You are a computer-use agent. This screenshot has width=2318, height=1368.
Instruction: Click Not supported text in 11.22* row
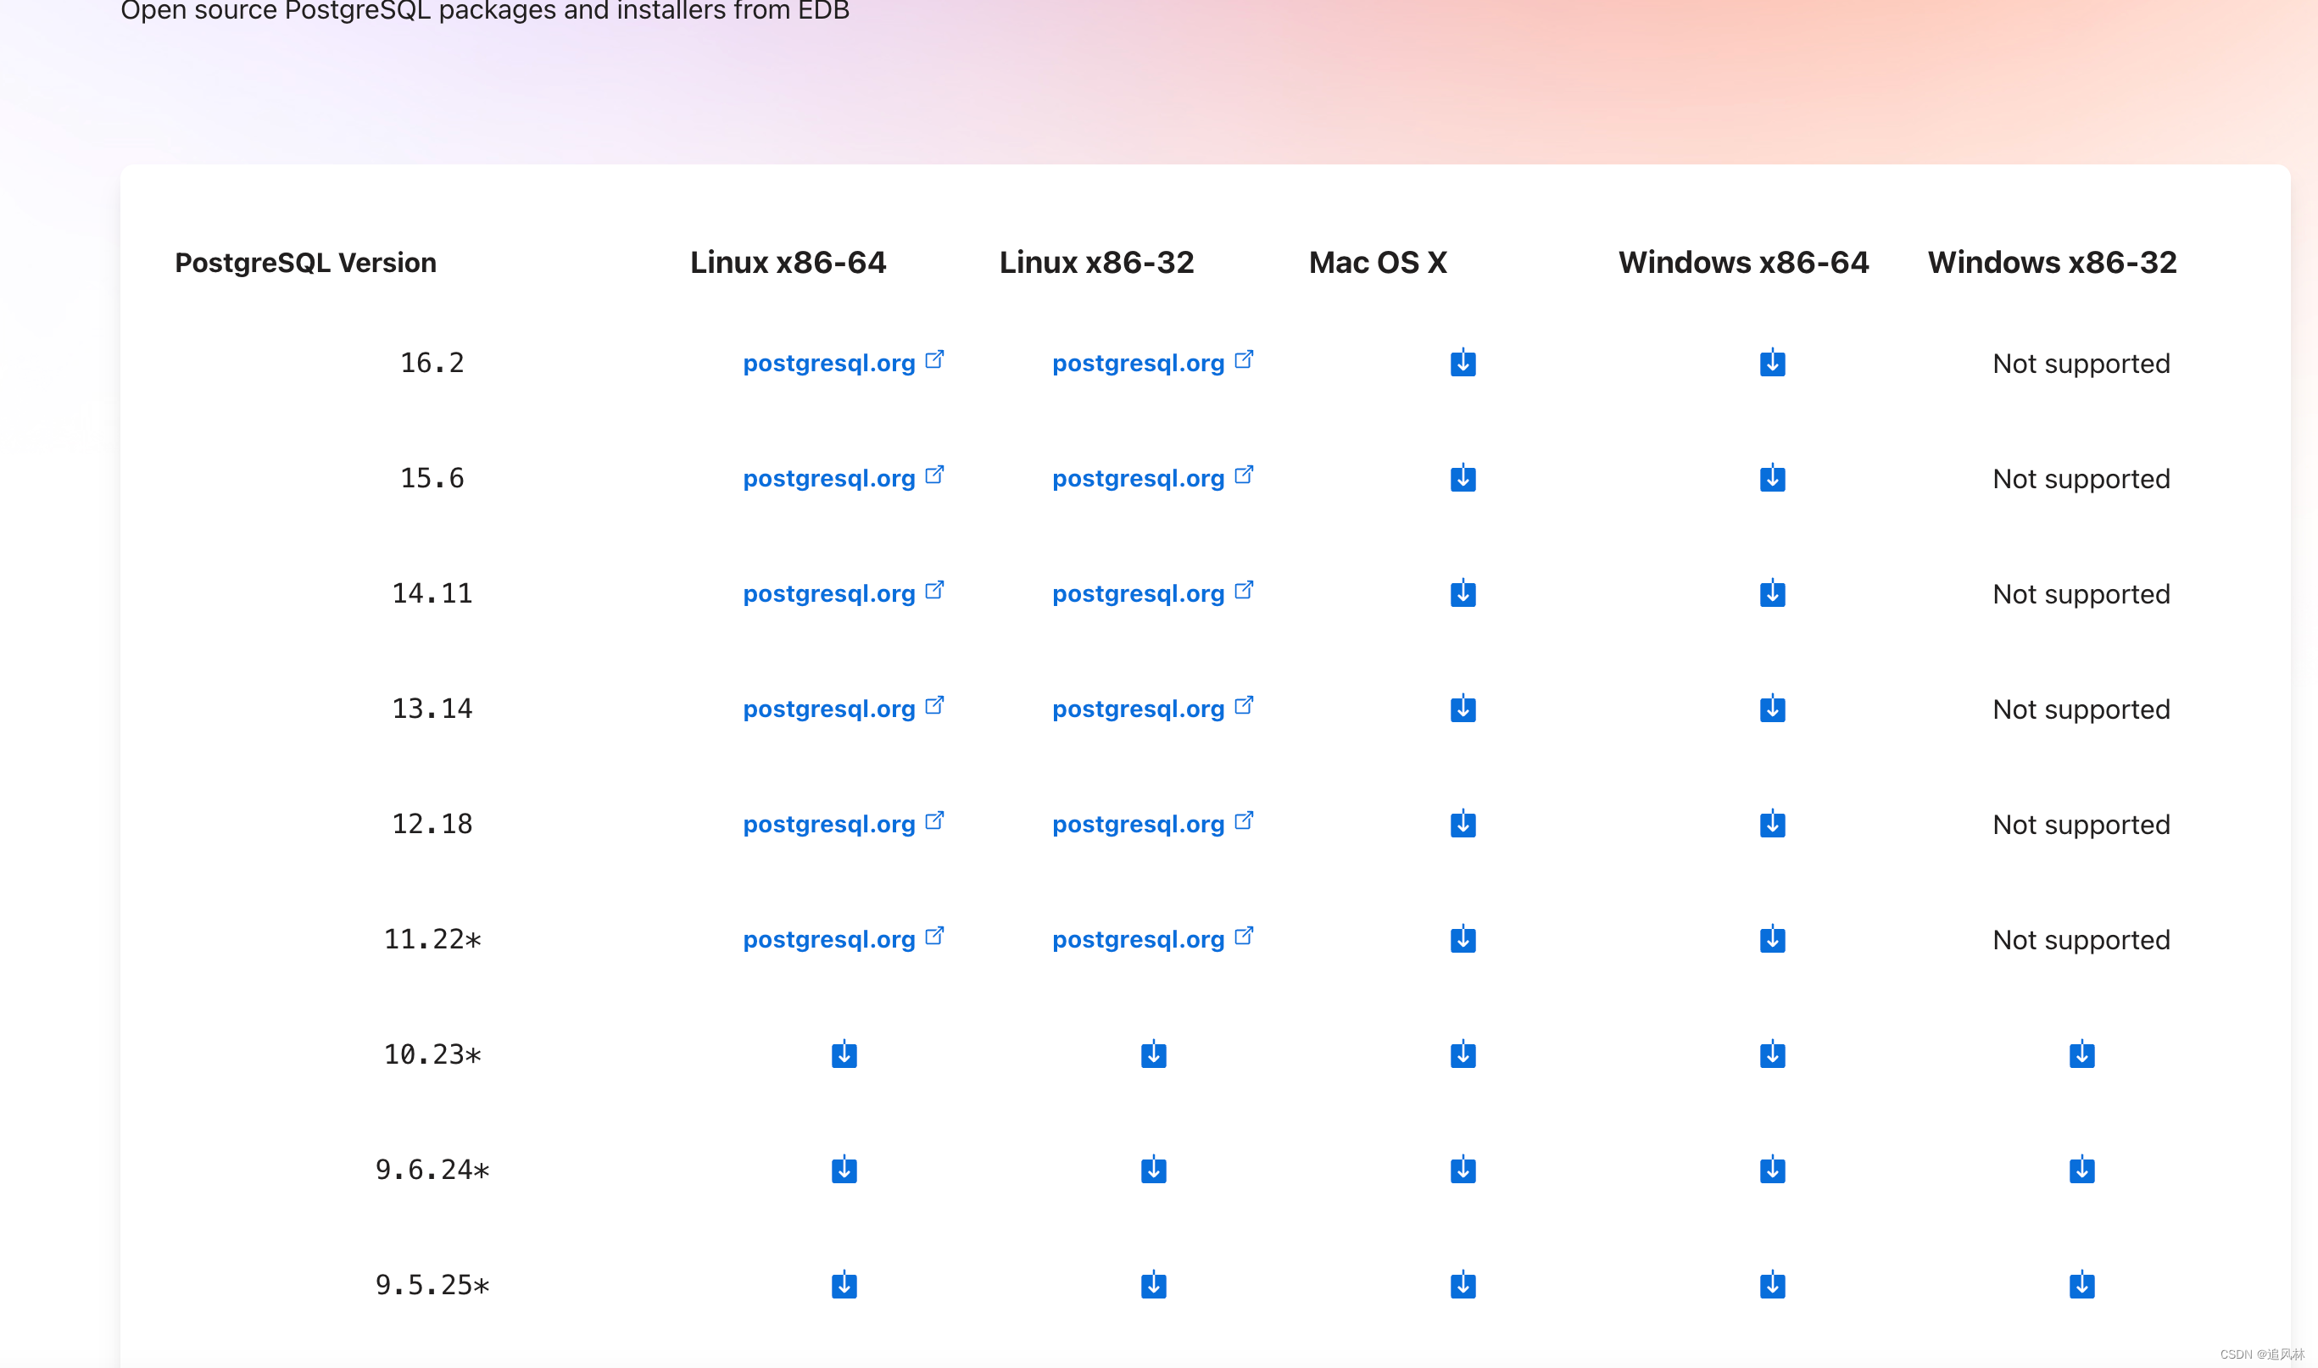click(x=2081, y=940)
